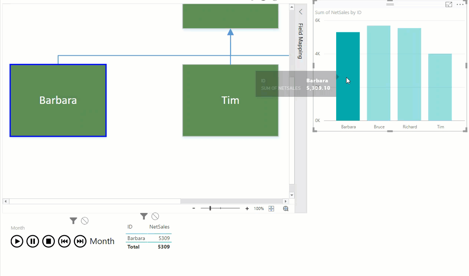Click the Tim bar in chart
The width and height of the screenshot is (469, 276).
pyautogui.click(x=440, y=87)
